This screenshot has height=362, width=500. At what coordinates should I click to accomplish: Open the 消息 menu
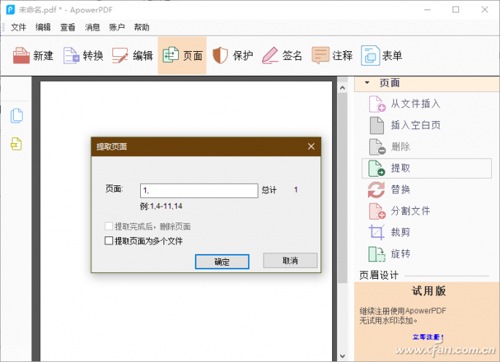pyautogui.click(x=93, y=28)
